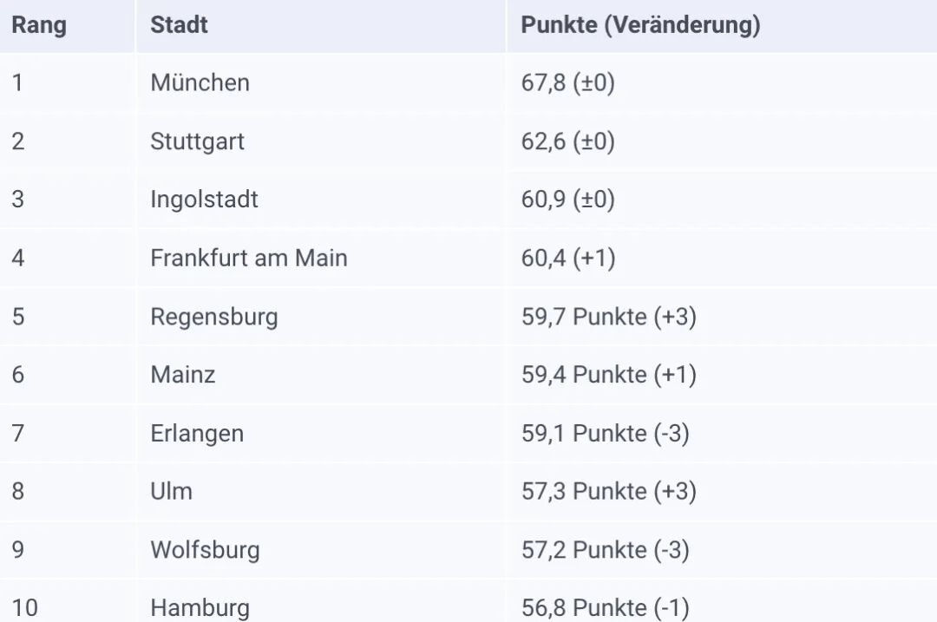Select 57,3 Punkte (+3) for Ulm

(608, 491)
